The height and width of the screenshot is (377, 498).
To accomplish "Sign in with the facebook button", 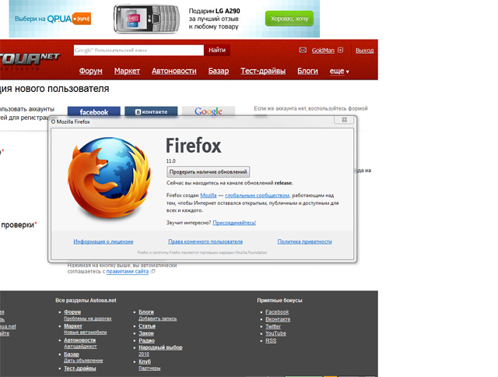I will (93, 112).
